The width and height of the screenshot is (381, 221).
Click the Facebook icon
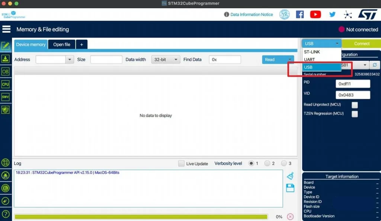point(300,15)
